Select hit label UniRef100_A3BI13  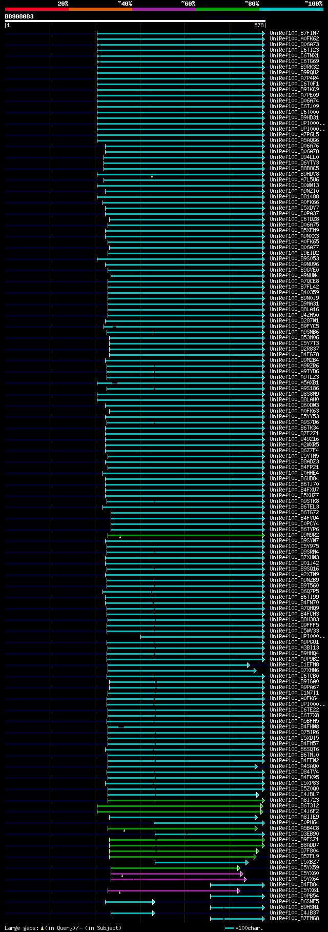click(x=294, y=648)
